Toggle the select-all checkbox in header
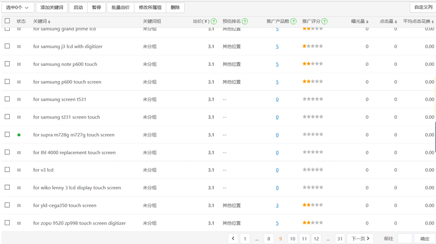Image resolution: width=436 pixels, height=244 pixels. tap(7, 21)
